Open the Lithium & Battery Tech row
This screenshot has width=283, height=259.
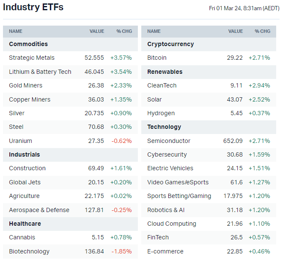point(40,72)
